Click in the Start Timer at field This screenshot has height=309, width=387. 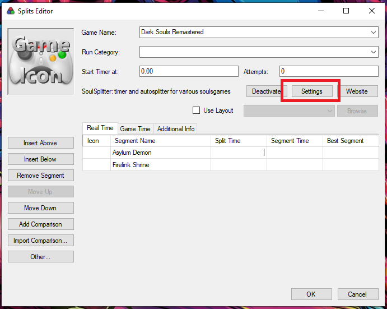[x=189, y=71]
